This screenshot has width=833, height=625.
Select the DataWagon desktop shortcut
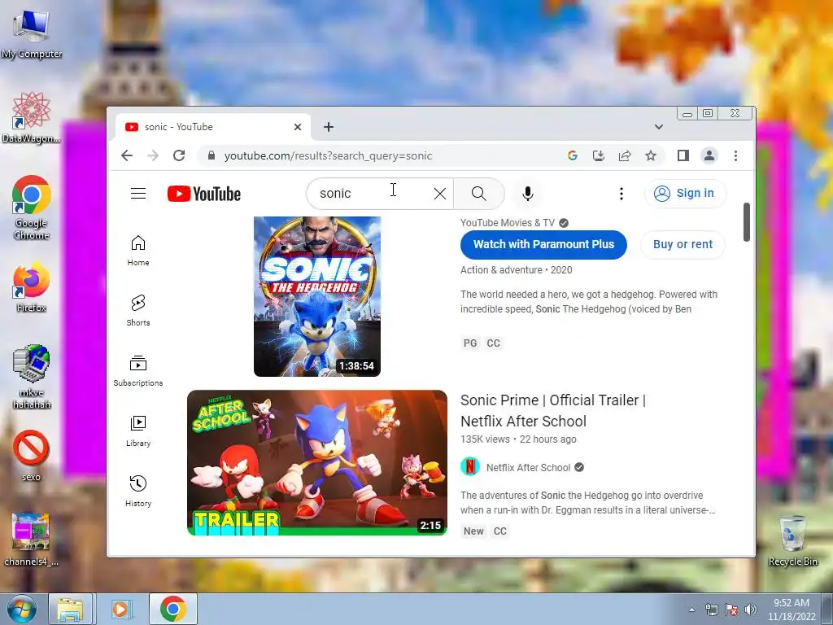pos(32,117)
